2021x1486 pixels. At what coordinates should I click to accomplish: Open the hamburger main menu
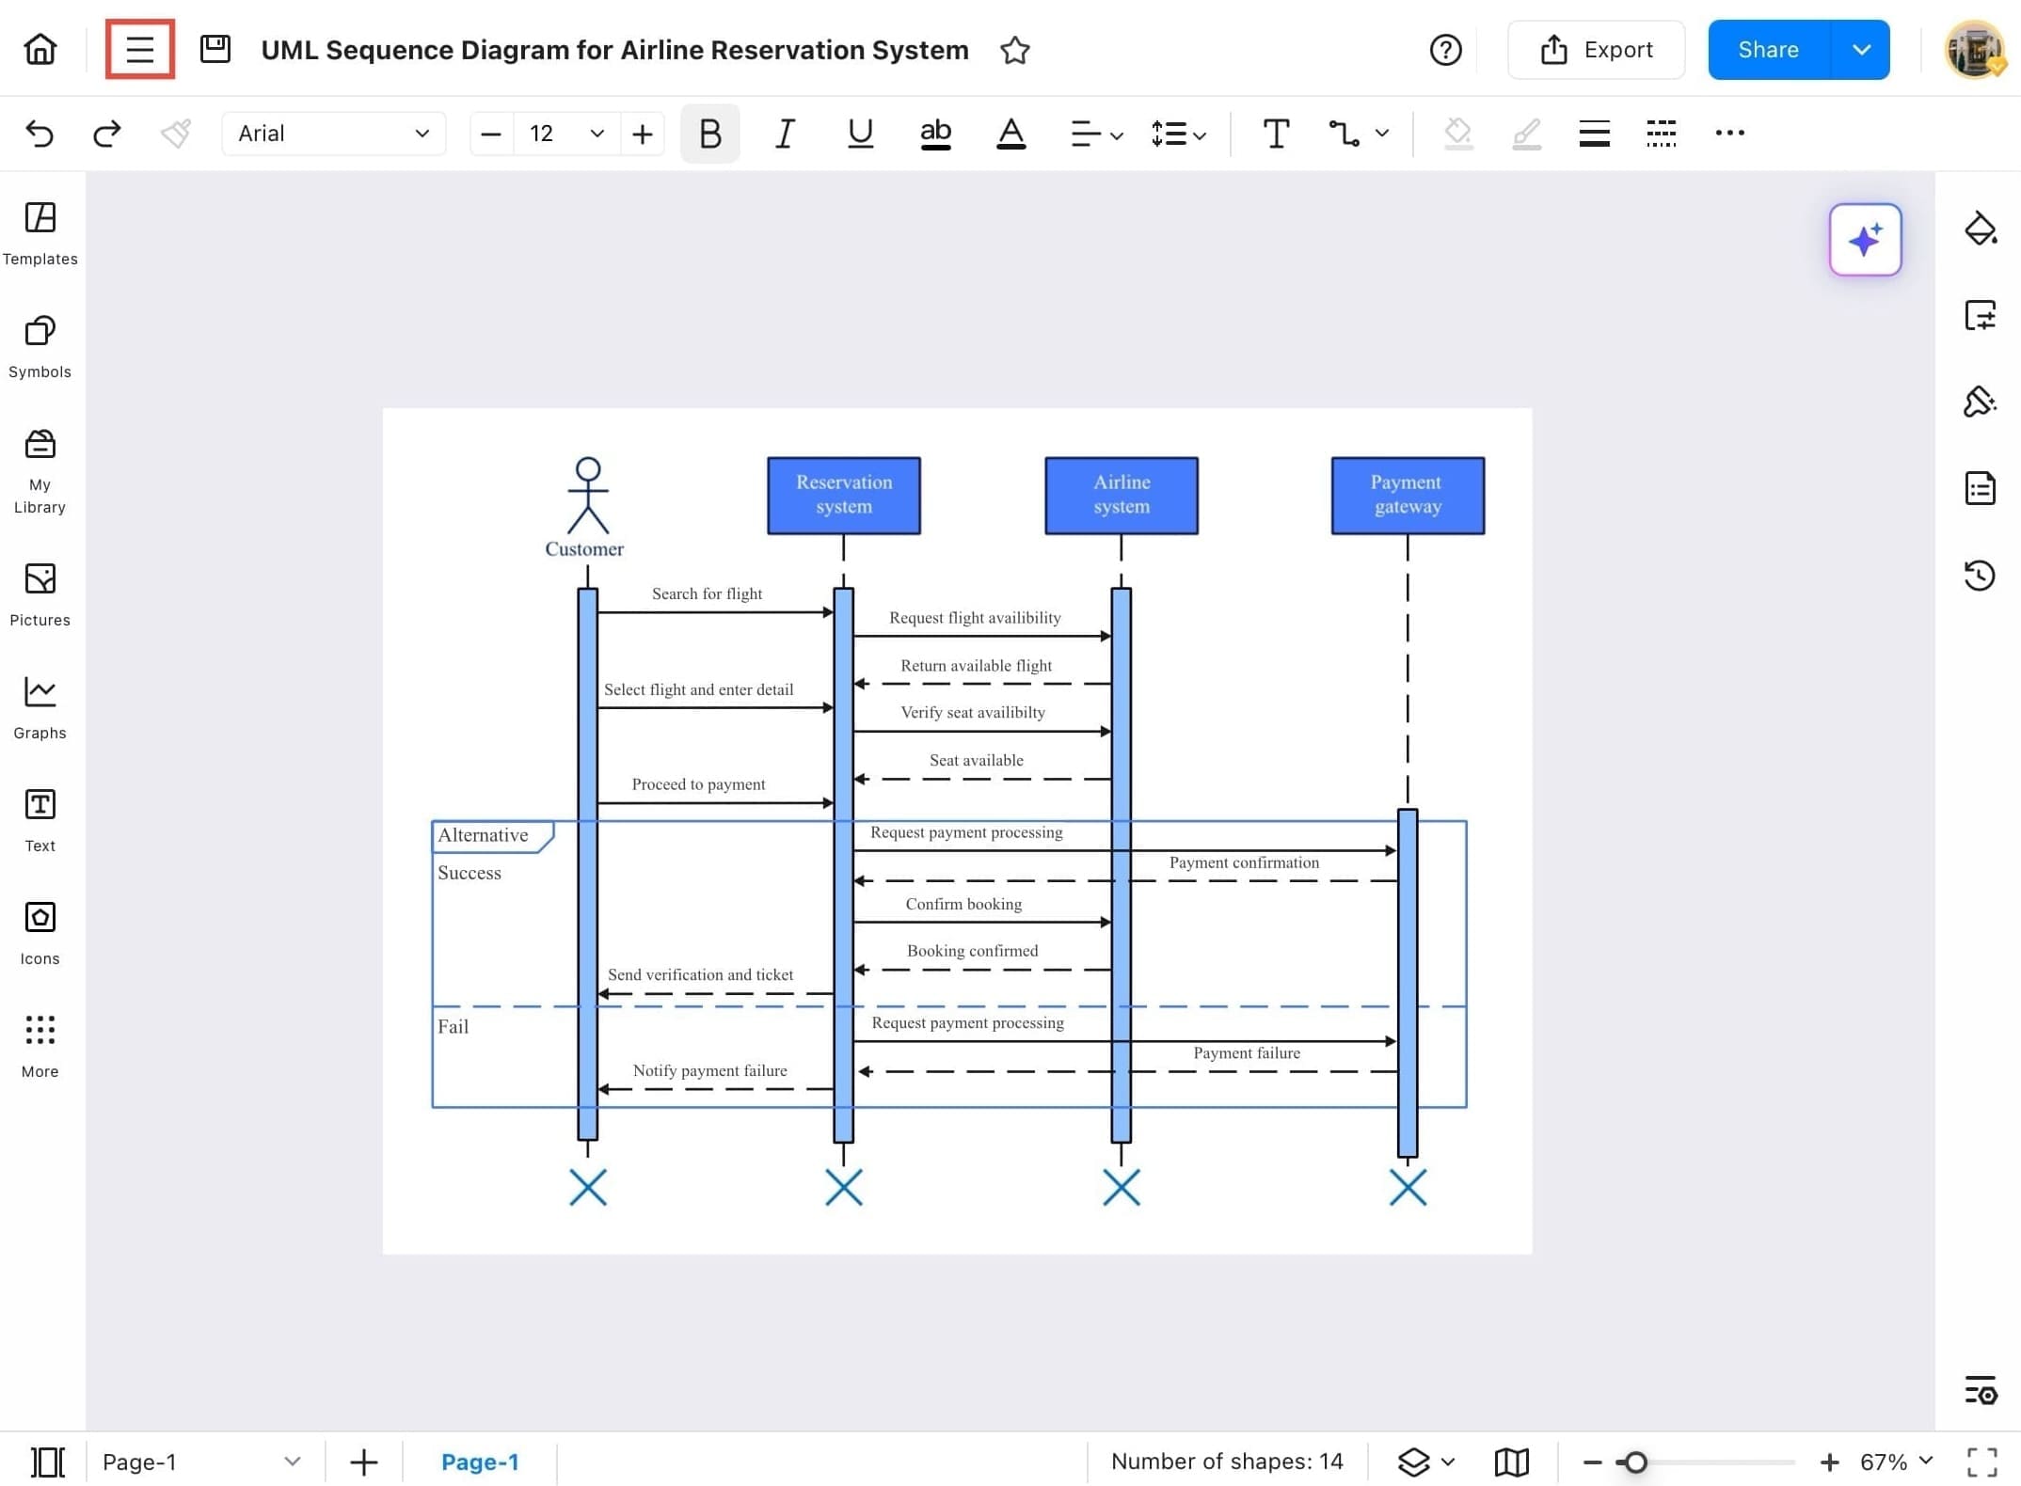coord(139,49)
